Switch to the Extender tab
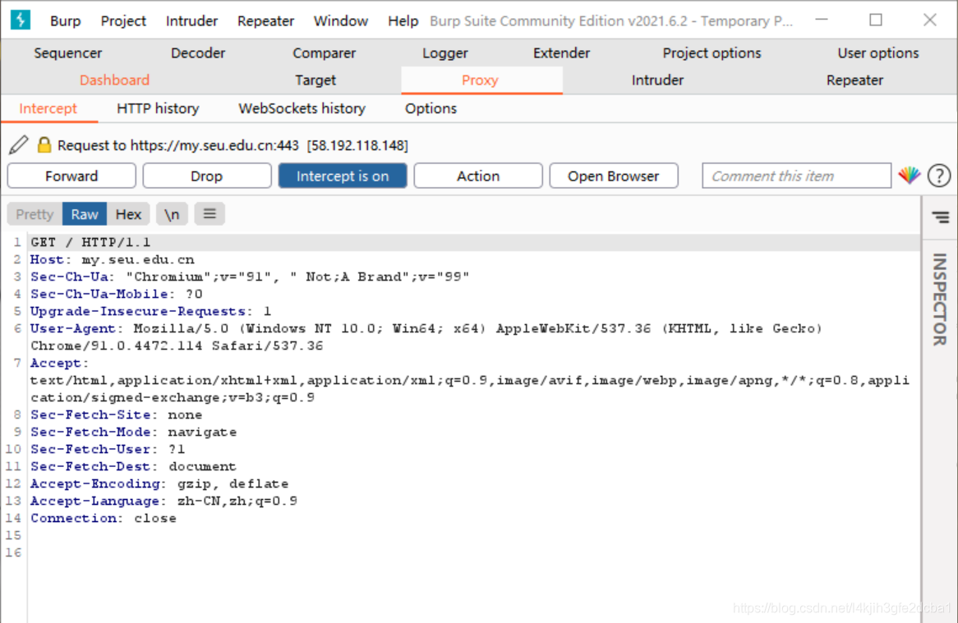This screenshot has height=623, width=958. (561, 53)
